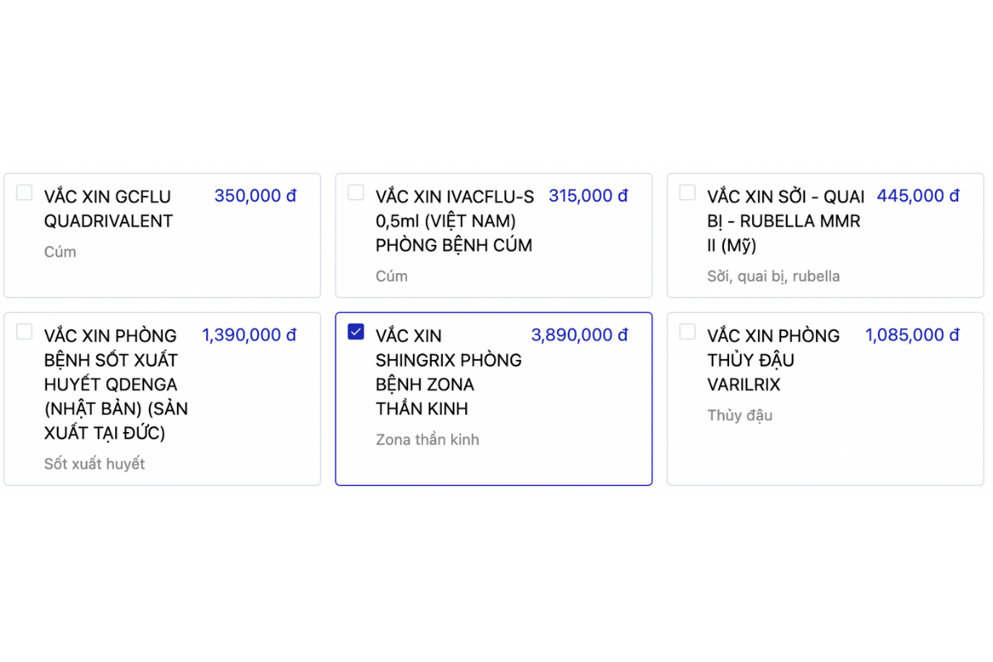Click the 1,390,000 đ price
Screen dimensions: 993x662
250,335
